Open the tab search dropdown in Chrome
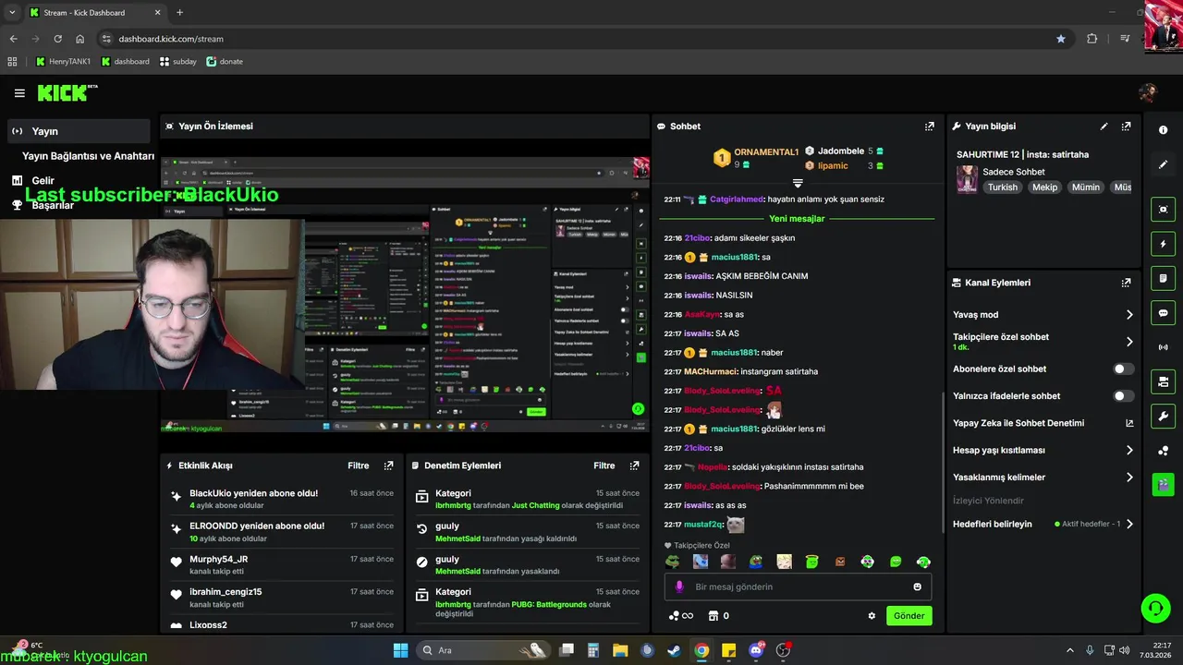 [12, 12]
